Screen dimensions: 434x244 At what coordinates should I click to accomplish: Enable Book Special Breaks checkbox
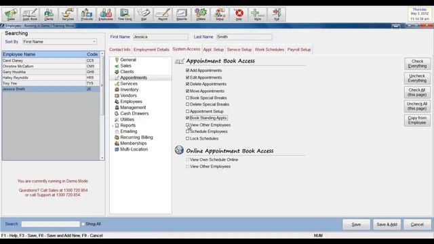coord(188,98)
